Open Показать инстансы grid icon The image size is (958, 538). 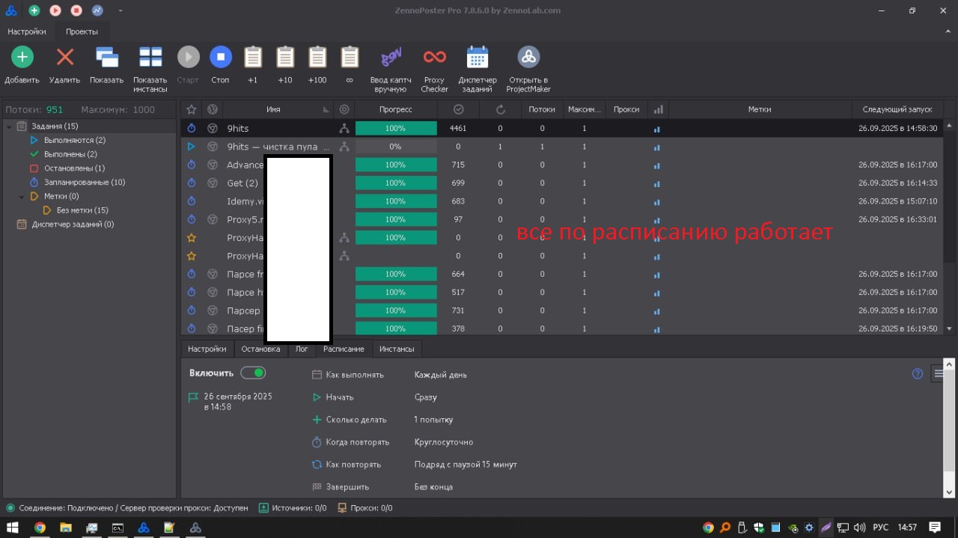(x=150, y=57)
